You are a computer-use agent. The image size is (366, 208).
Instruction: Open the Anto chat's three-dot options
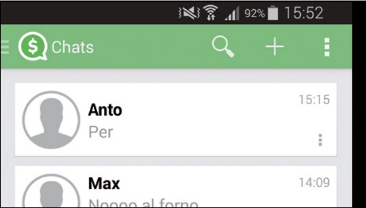(320, 140)
